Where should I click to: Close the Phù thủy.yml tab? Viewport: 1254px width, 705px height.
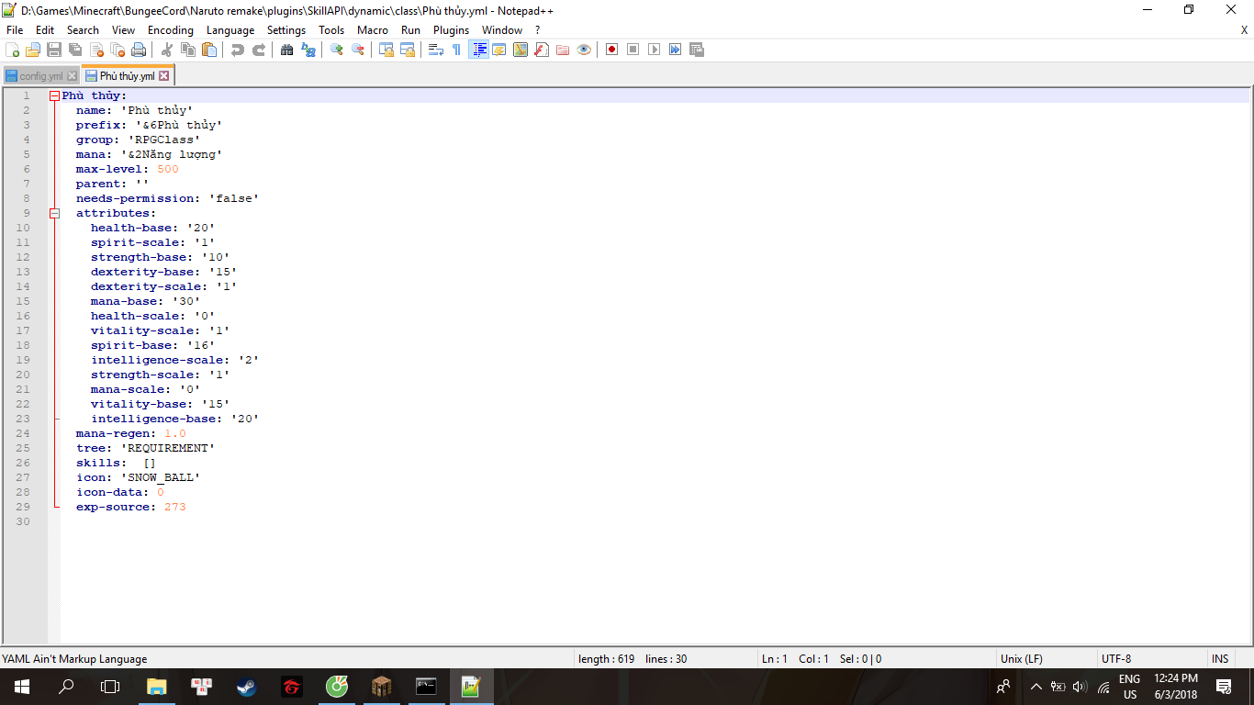tap(164, 76)
